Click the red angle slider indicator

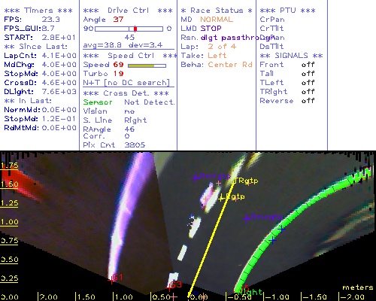click(135, 29)
